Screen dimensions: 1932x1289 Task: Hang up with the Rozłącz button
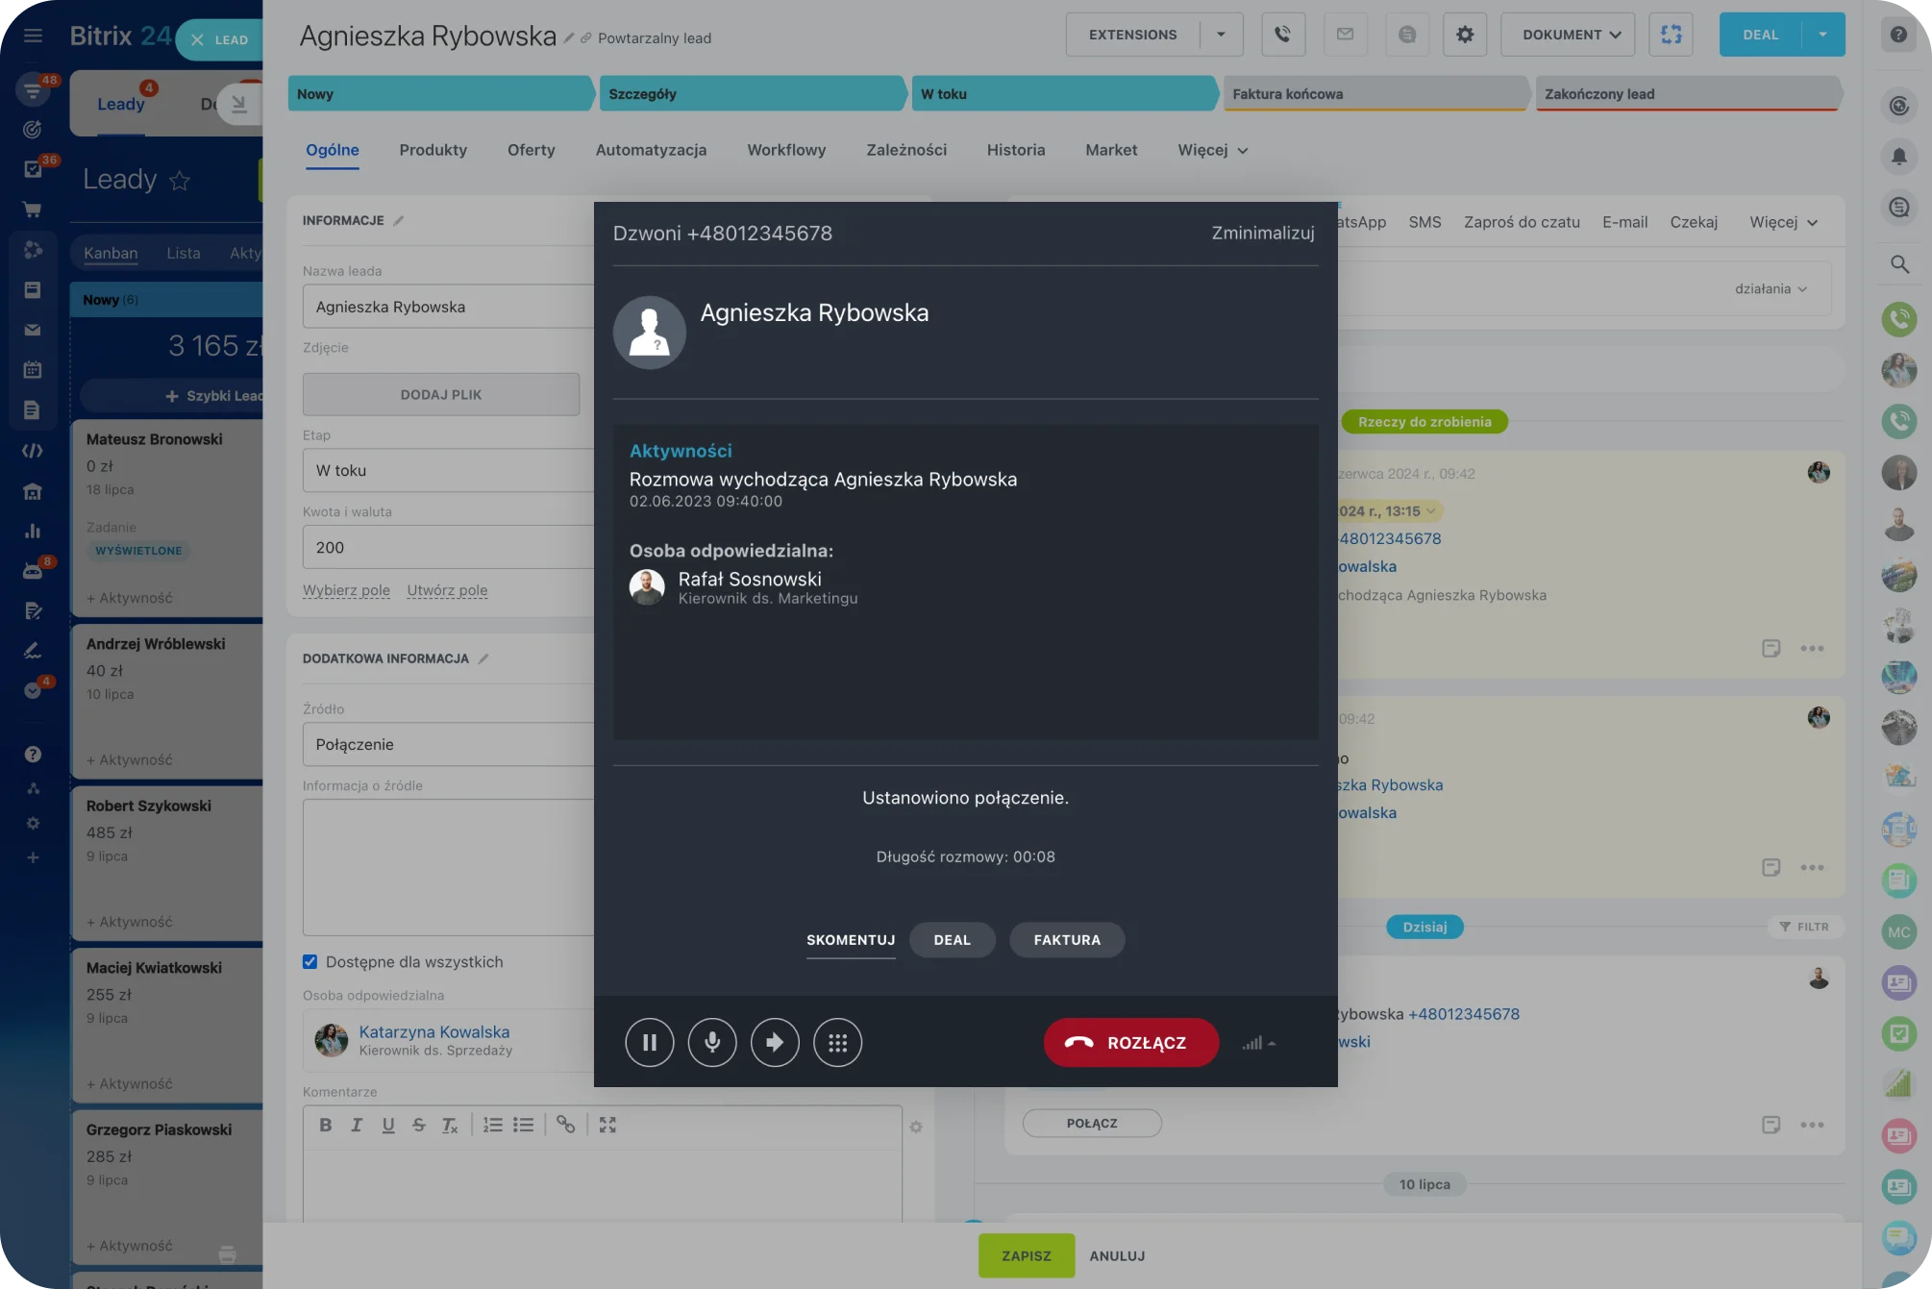pos(1130,1042)
